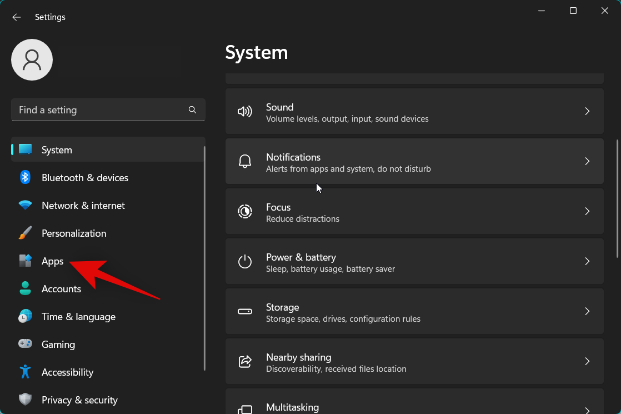This screenshot has height=414, width=621.
Task: Click the Sound speaker icon
Action: tap(245, 111)
